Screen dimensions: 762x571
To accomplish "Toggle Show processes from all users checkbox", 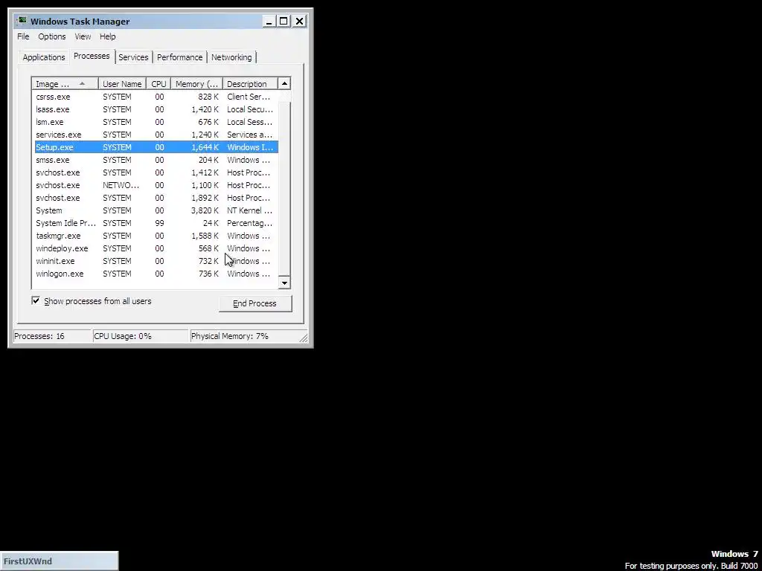I will [x=36, y=301].
